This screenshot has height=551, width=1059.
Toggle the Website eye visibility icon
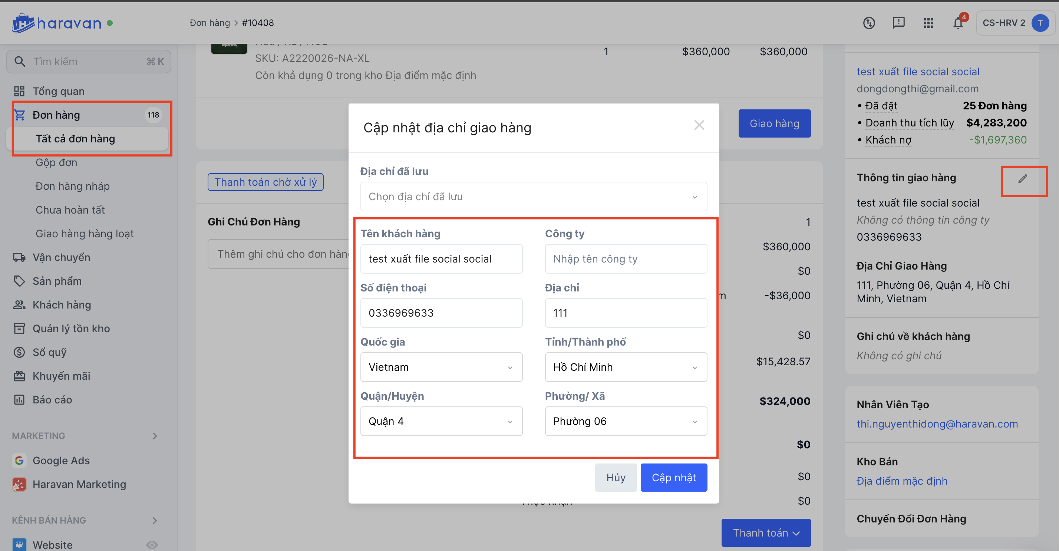[152, 545]
